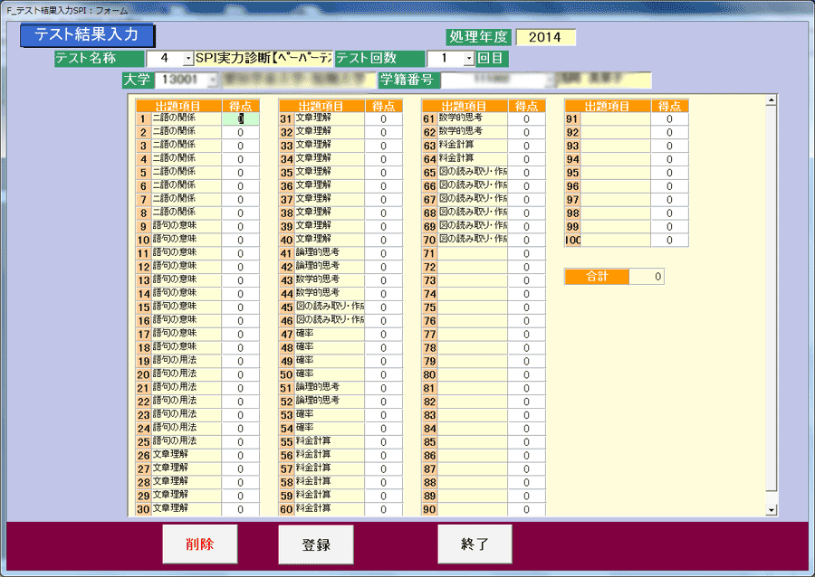
Task: Click the テスト結果入力 title label
Action: [x=87, y=35]
